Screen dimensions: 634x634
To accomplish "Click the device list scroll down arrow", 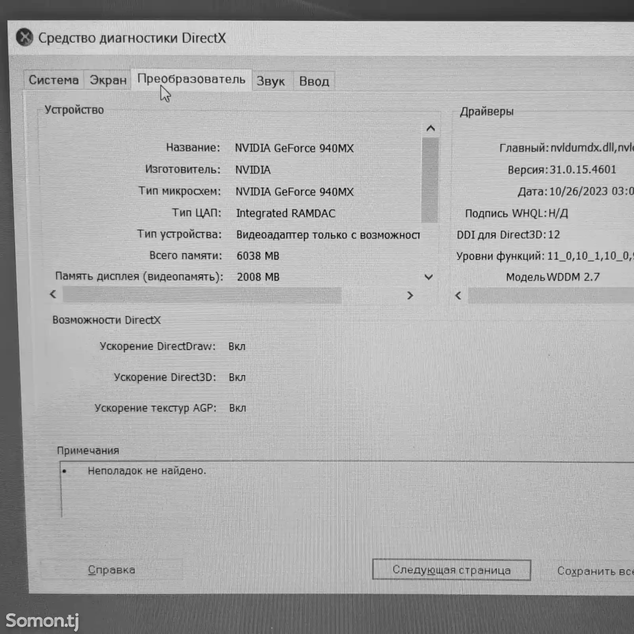I will (x=429, y=277).
